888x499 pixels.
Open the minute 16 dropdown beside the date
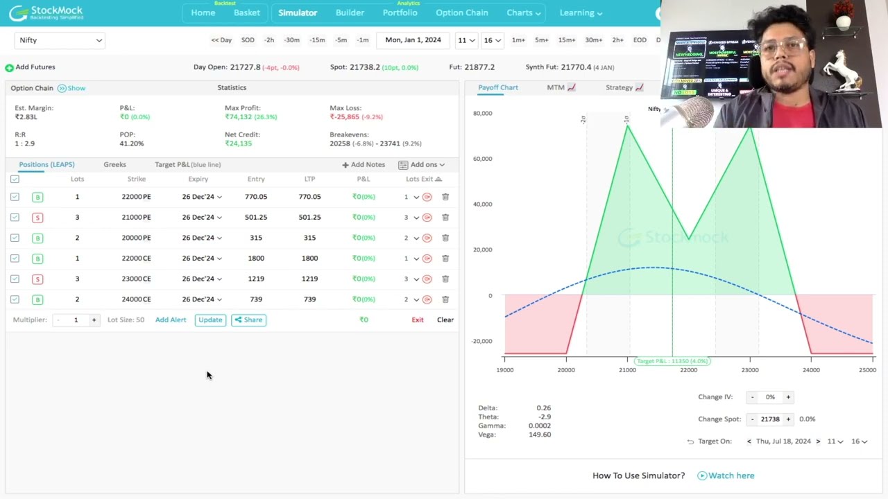pyautogui.click(x=493, y=40)
